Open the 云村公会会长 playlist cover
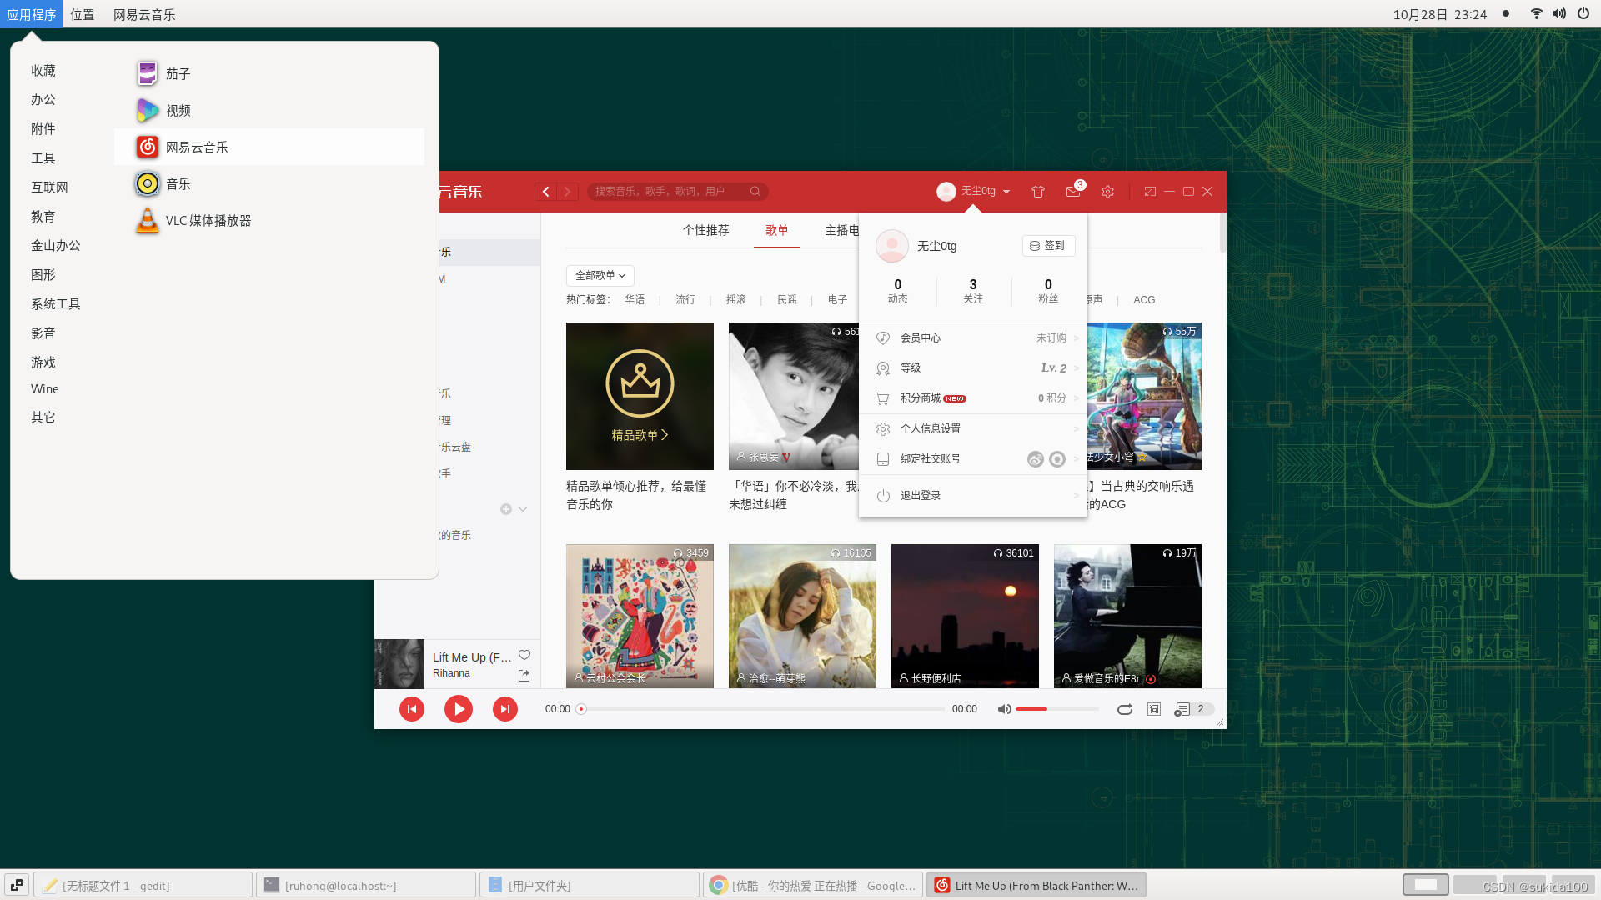The image size is (1601, 900). [640, 616]
